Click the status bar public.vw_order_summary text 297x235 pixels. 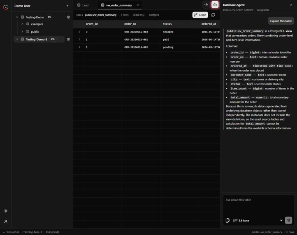pyautogui.click(x=267, y=232)
